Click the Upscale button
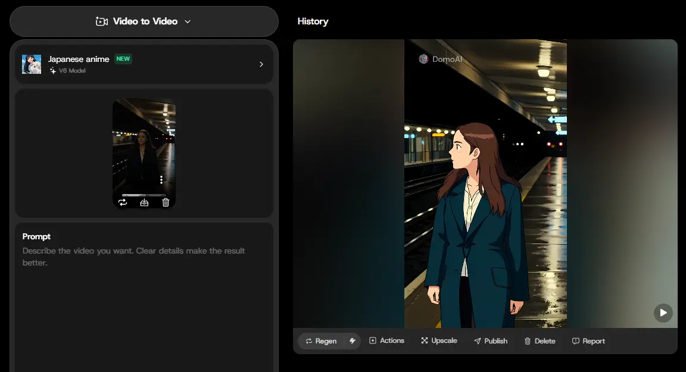The width and height of the screenshot is (686, 372). click(x=439, y=340)
